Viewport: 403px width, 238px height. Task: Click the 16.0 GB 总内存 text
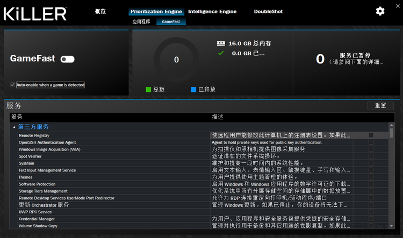250,44
